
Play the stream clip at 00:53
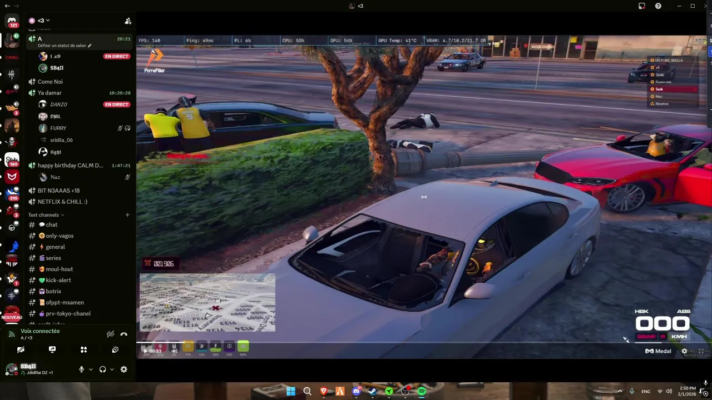tap(146, 351)
